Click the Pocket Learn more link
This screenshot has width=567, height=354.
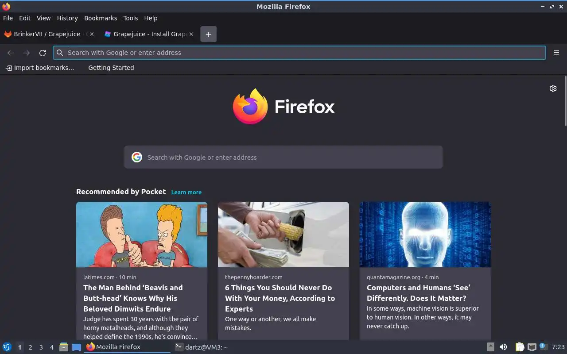click(186, 192)
